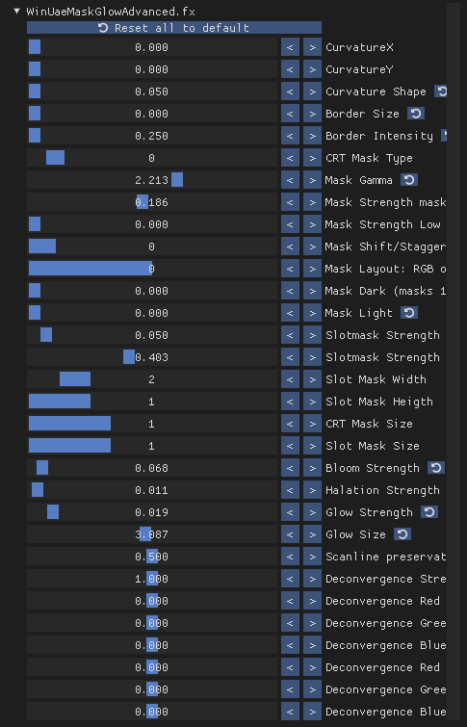Decrease Slot Mask Size left arrow
Screen dimensions: 467x727
pyautogui.click(x=290, y=446)
